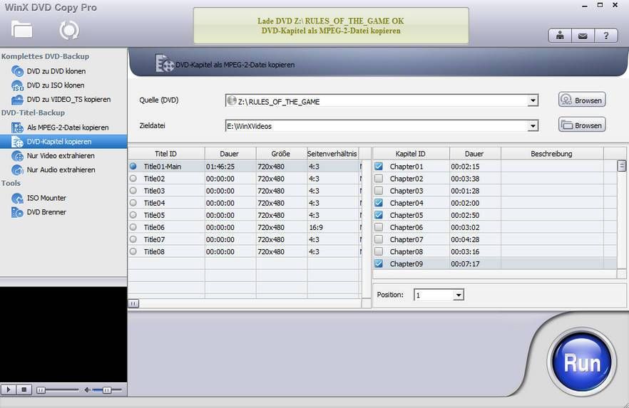Open the Position number dropdown

[x=459, y=295]
